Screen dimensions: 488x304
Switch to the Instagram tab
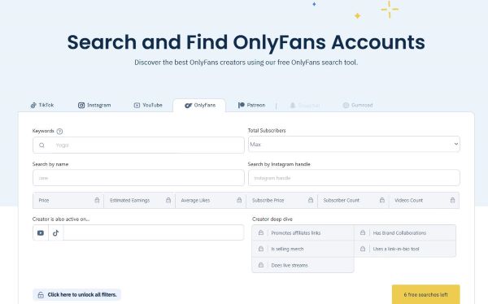tap(94, 105)
